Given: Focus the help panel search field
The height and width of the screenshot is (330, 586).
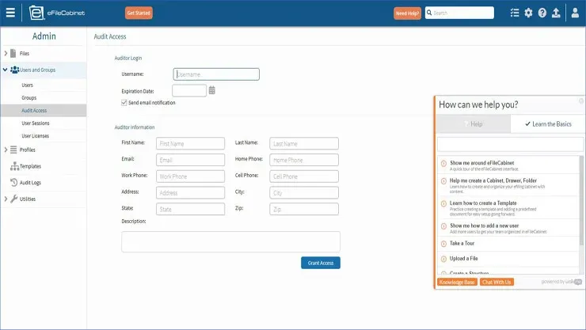Looking at the screenshot, I should click(510, 145).
